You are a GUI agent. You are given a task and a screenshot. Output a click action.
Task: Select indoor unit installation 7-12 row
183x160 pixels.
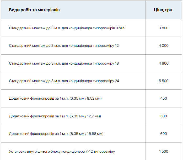pos(62,151)
